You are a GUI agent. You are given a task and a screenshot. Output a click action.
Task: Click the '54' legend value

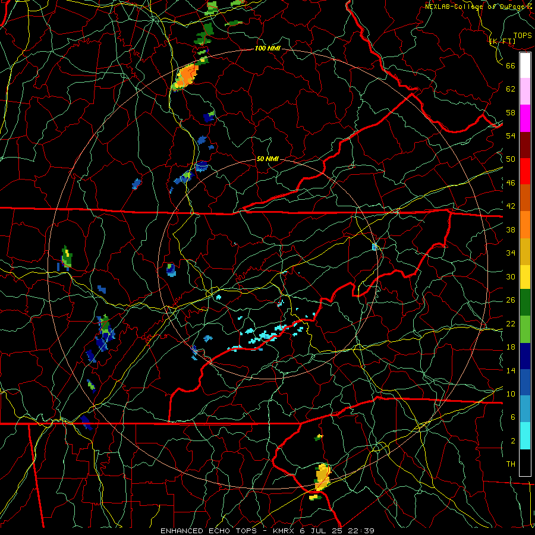click(x=511, y=136)
